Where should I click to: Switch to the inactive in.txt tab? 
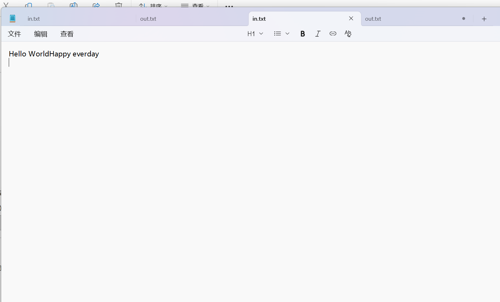click(80, 19)
